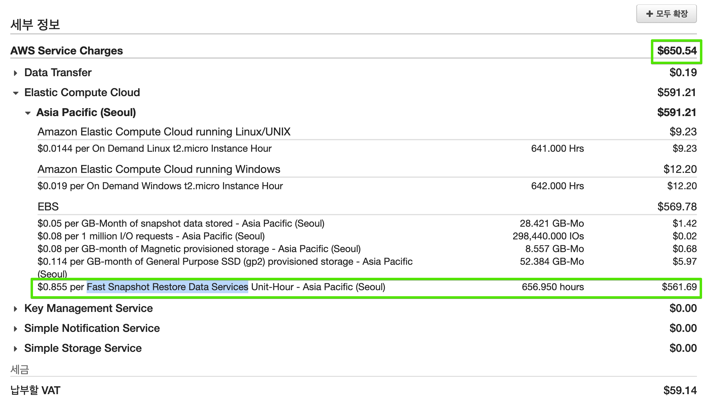706x402 pixels.
Task: Click the plus icon in expand all button
Action: 649,14
